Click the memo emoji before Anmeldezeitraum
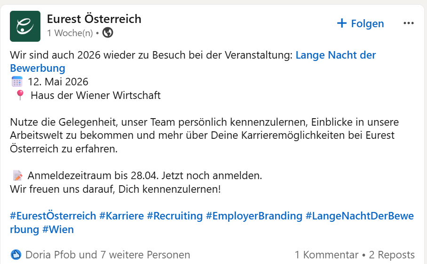 [18, 175]
